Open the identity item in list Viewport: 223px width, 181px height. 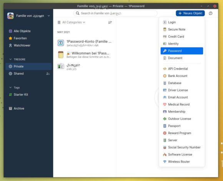click(x=85, y=66)
